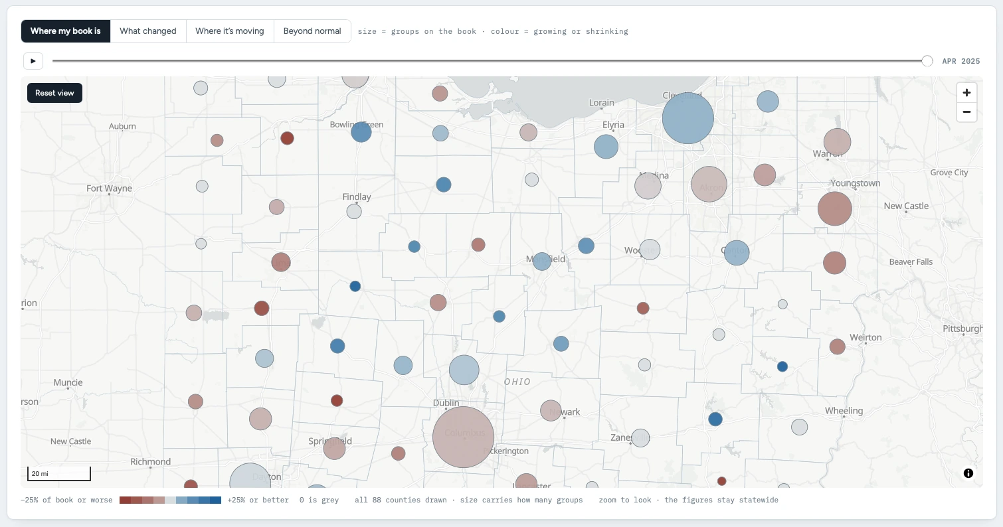The width and height of the screenshot is (1003, 527).
Task: Select the bubble over Zanesville
Action: click(x=640, y=438)
